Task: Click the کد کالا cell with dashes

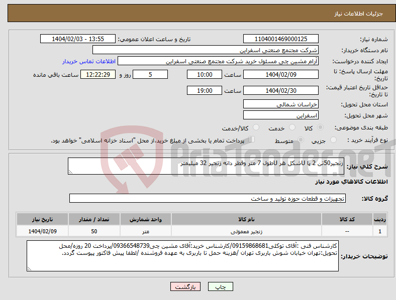Action: click(347, 231)
